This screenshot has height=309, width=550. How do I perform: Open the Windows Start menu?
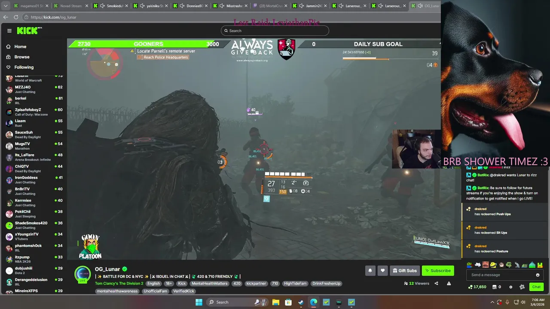coord(199,302)
